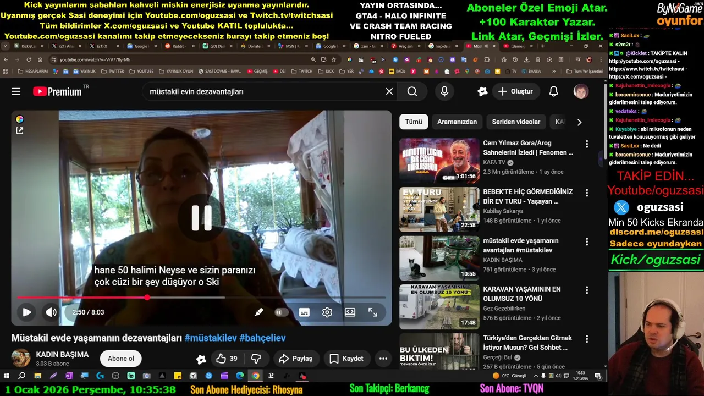The height and width of the screenshot is (396, 704).
Task: Open options for Türkiye'den Gerçekten Gitmek video
Action: (587, 339)
